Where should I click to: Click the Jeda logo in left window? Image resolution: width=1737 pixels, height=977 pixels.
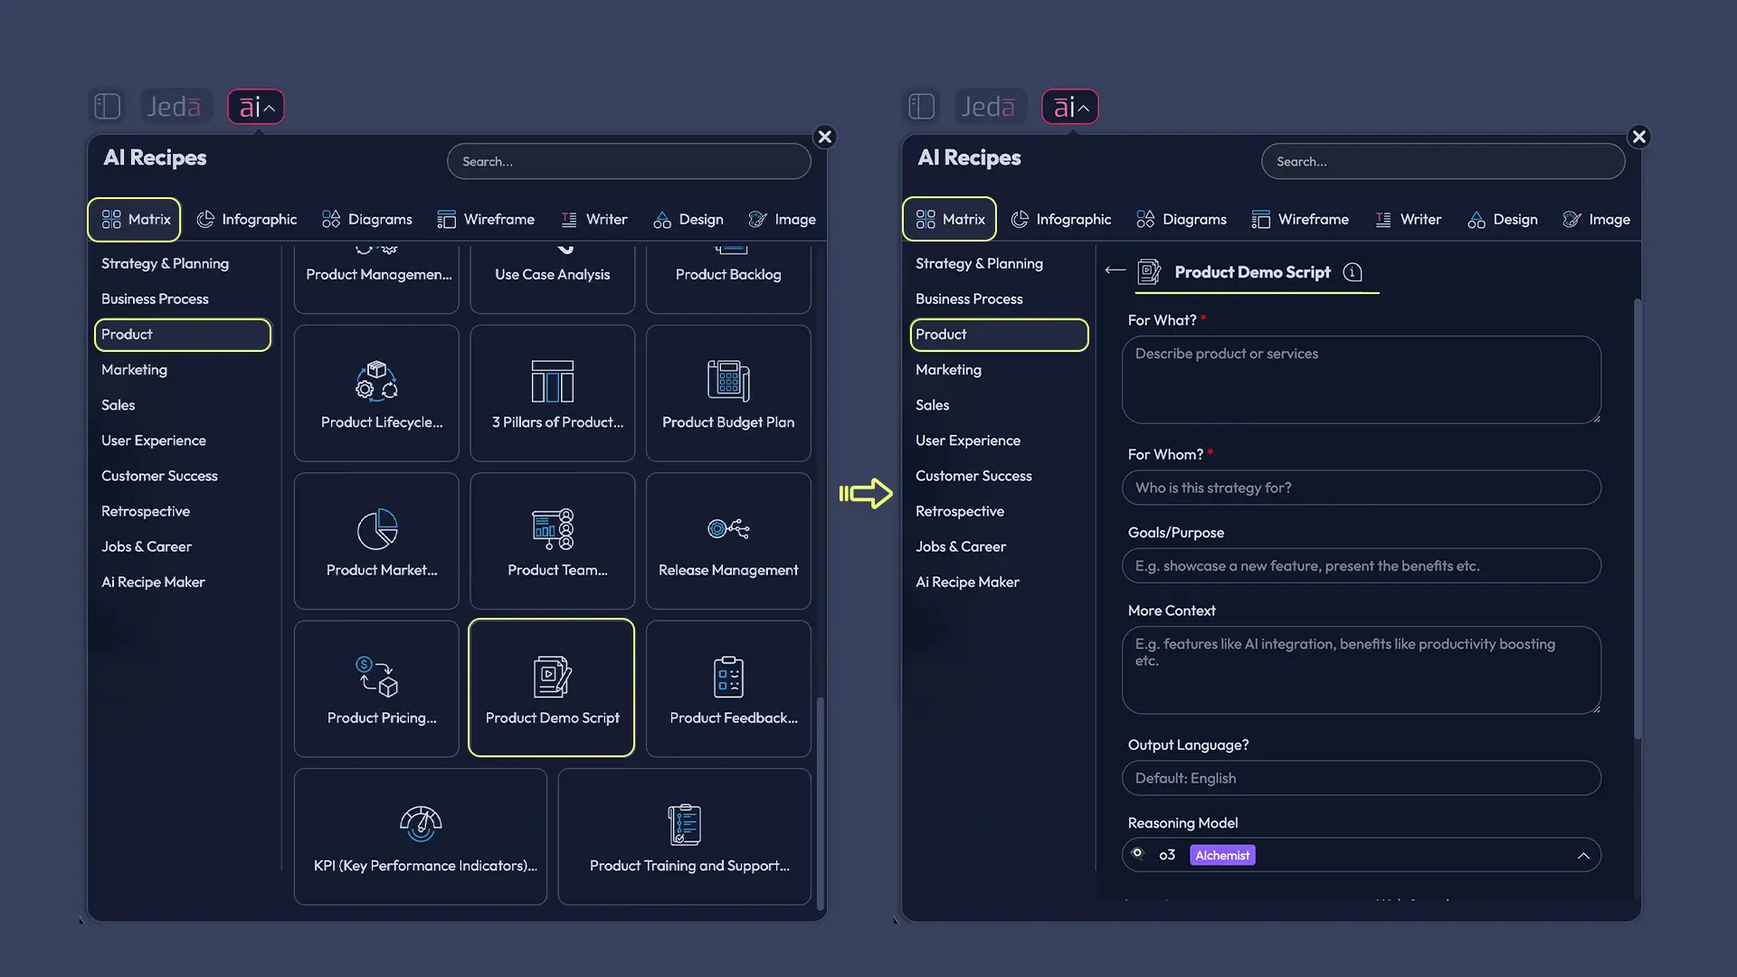[175, 107]
